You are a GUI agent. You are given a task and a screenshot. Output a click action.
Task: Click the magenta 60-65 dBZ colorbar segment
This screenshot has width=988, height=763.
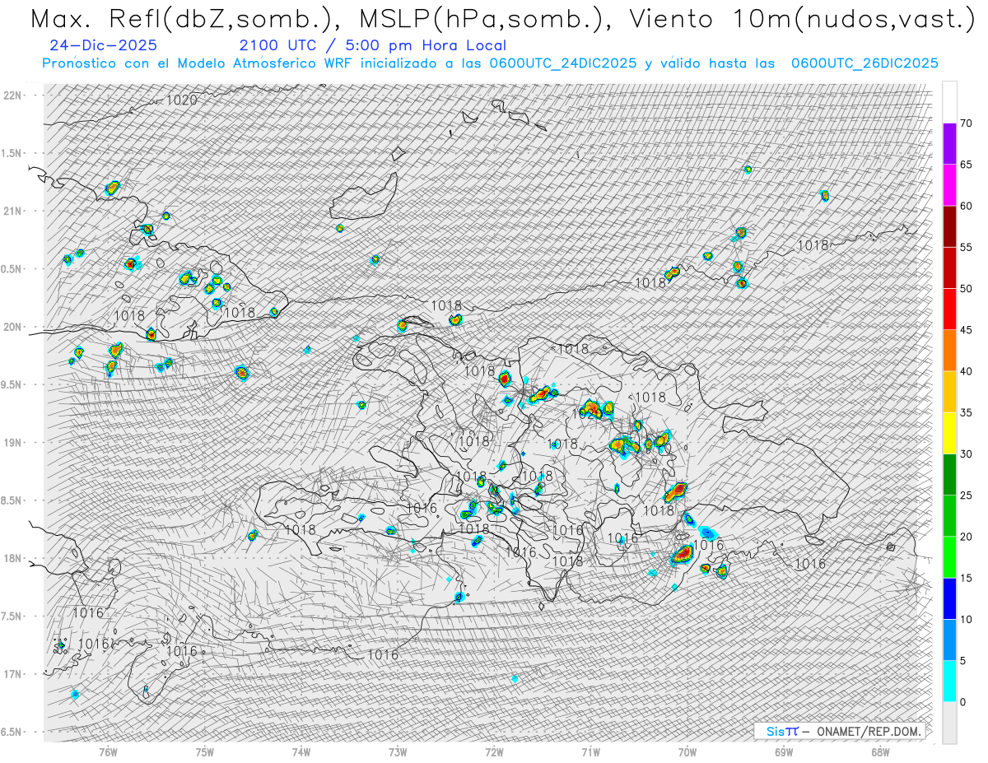click(949, 185)
